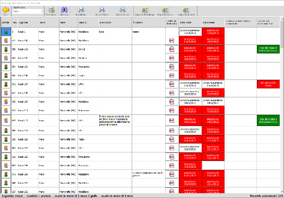Open the PDF certificate for Rossi 117

pos(171,120)
